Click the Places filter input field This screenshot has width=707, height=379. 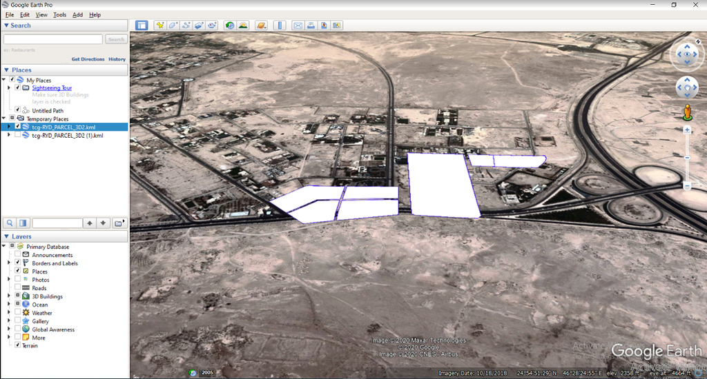tap(57, 223)
